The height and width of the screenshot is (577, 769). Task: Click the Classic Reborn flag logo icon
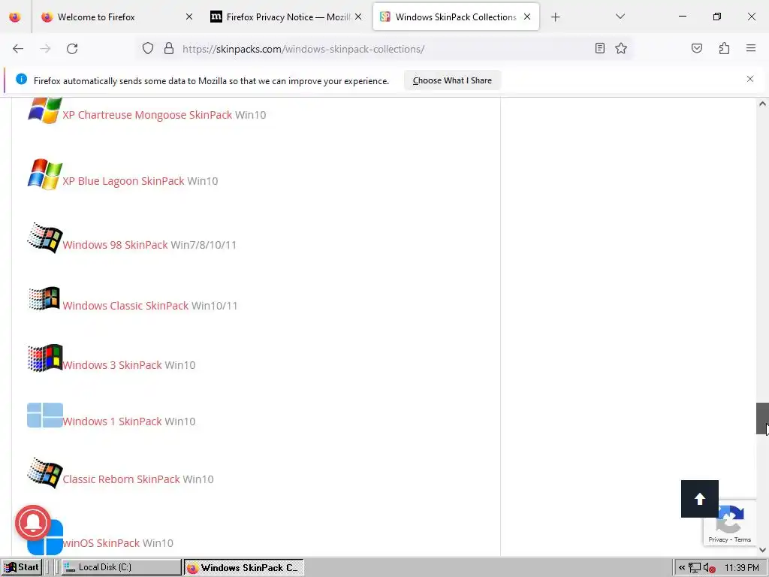pyautogui.click(x=44, y=473)
